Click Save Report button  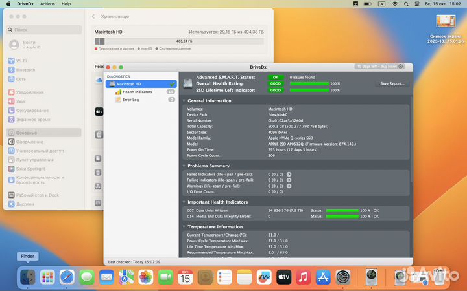coord(392,83)
